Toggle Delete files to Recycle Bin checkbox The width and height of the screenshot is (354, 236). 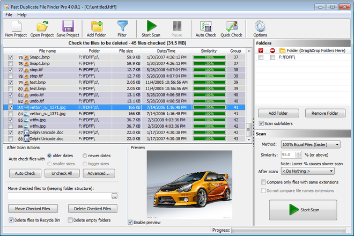tap(12, 220)
